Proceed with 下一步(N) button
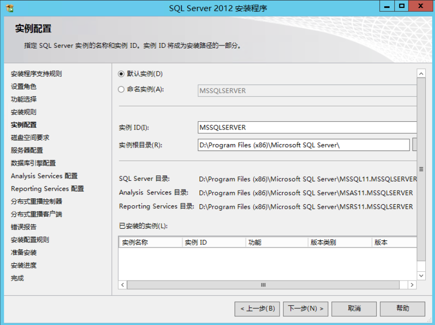Viewport: 435px width, 325px height. pos(305,309)
